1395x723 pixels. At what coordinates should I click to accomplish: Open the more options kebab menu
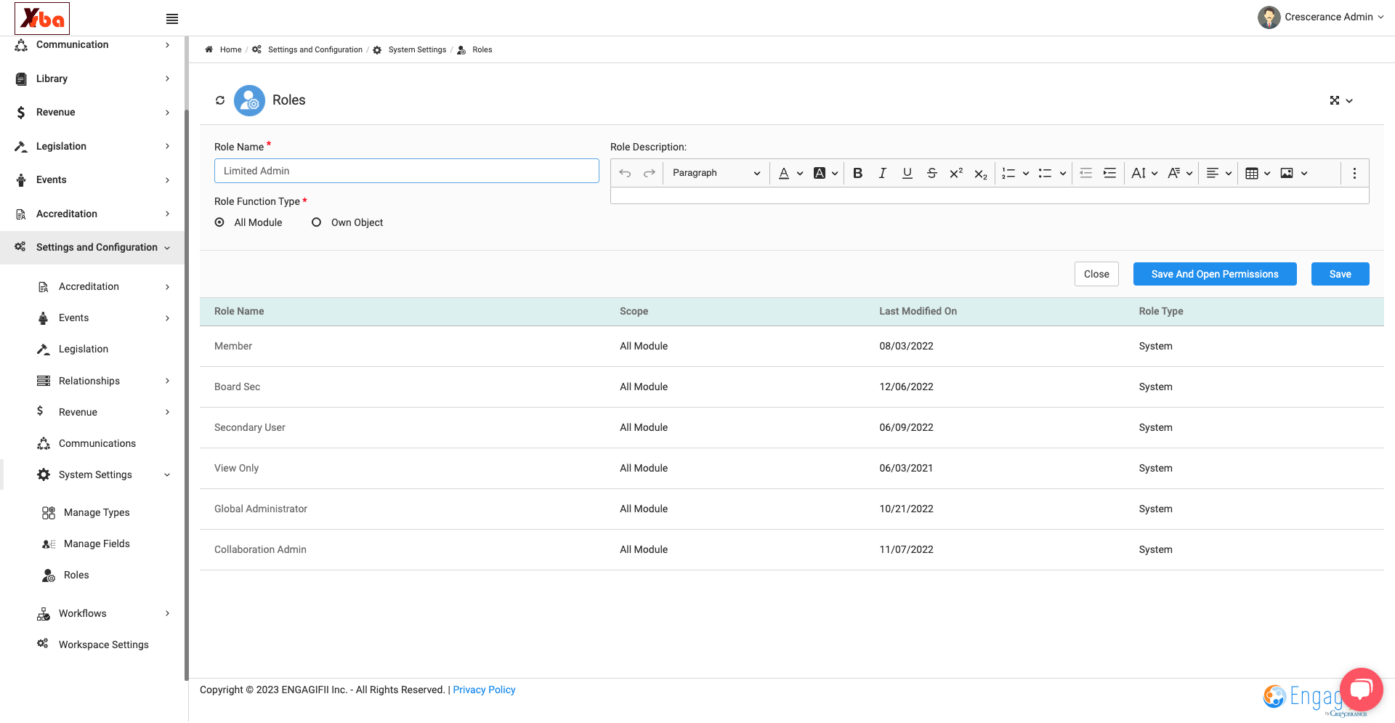coord(1354,173)
